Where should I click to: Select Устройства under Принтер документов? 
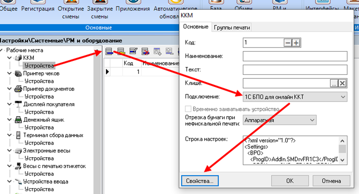(x=39, y=97)
